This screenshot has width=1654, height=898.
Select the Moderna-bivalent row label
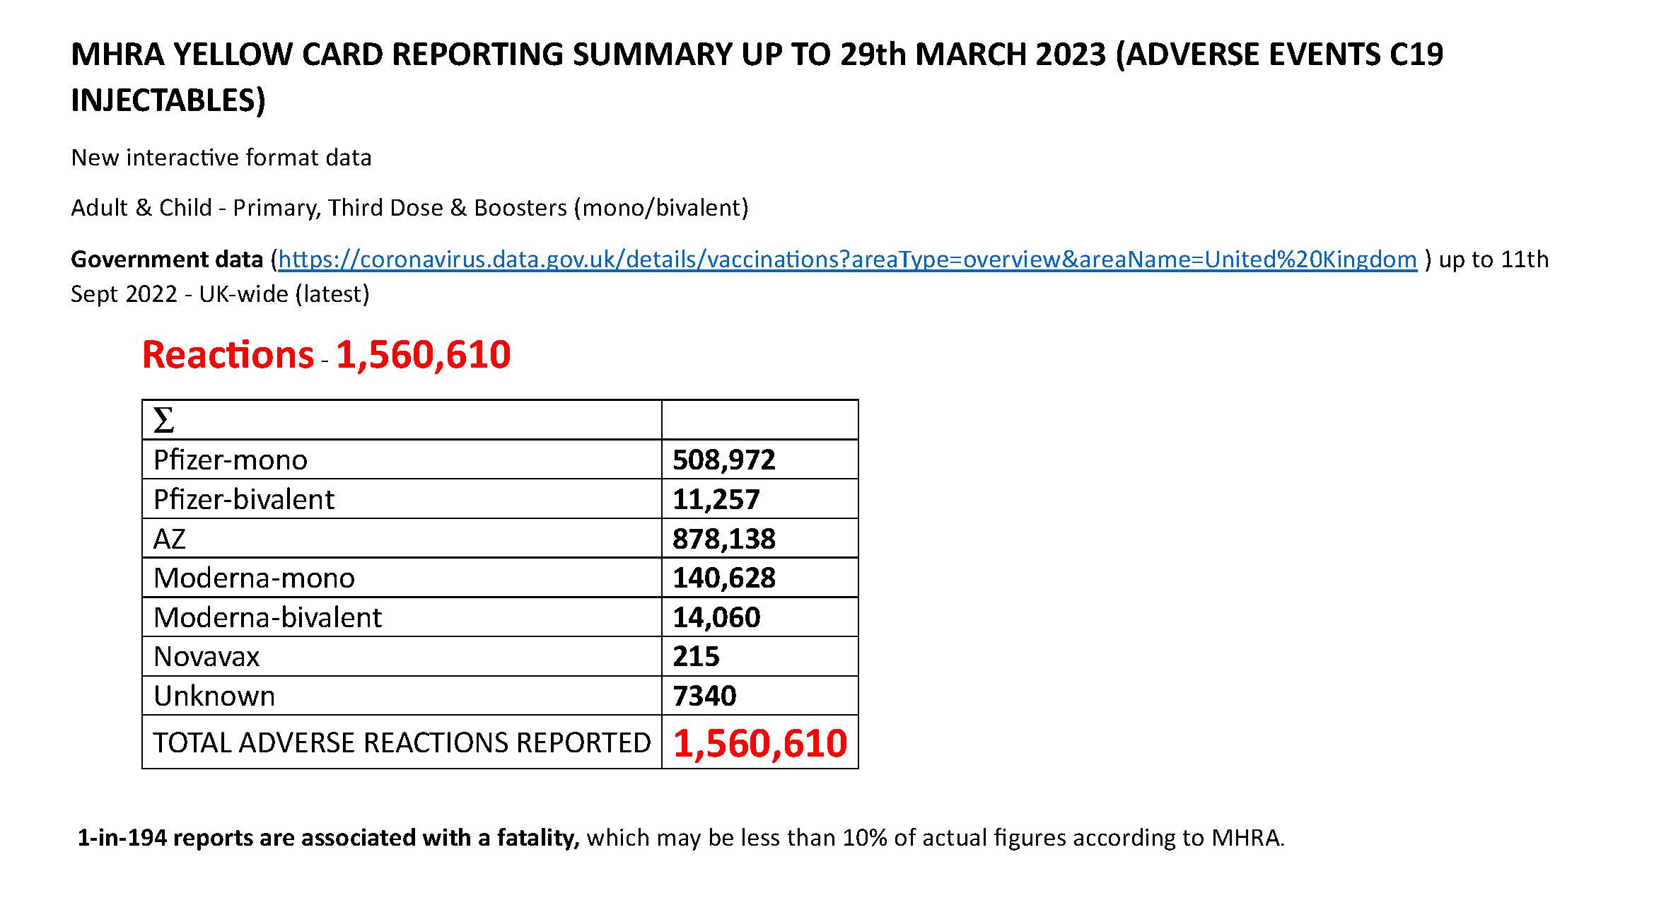(267, 617)
